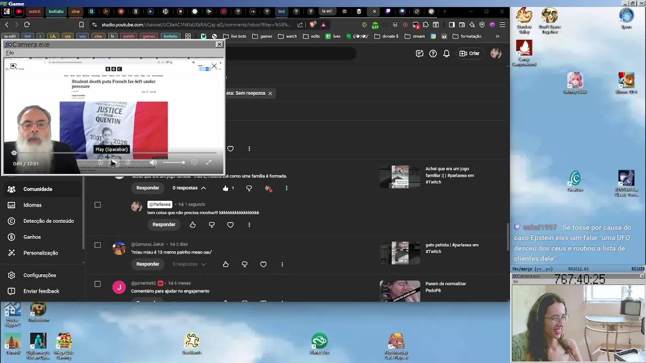
Task: Heart the @Parlasea reply
Action: point(230,225)
